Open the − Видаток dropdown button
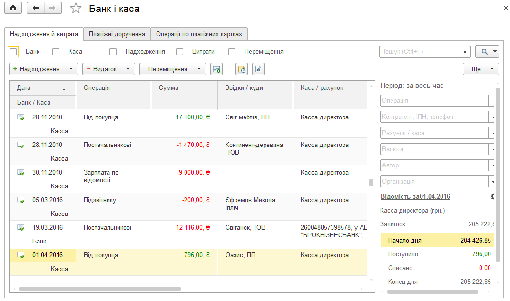This screenshot has width=510, height=301. pyautogui.click(x=108, y=69)
